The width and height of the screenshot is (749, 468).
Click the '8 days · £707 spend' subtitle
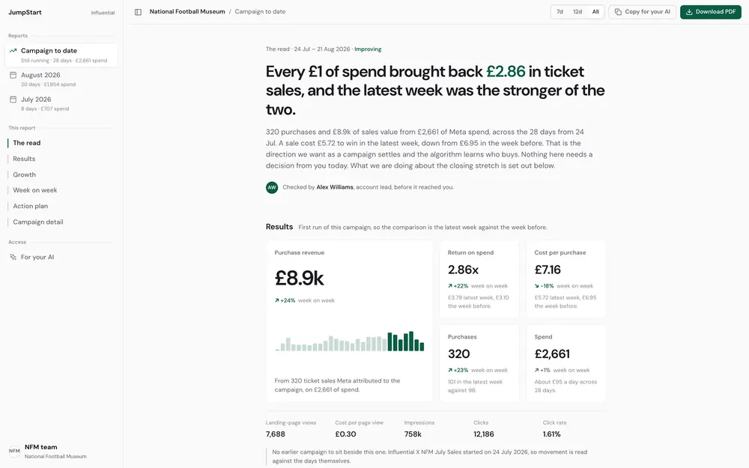click(x=45, y=109)
